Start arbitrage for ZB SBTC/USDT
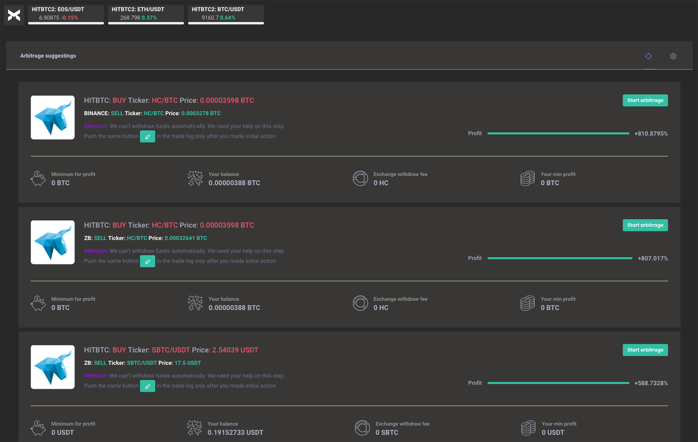The height and width of the screenshot is (442, 698). pos(645,350)
